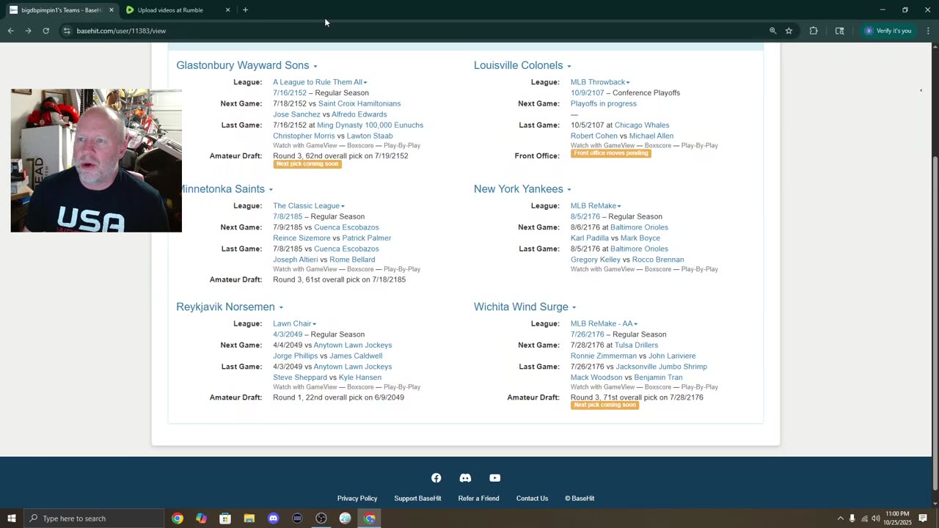Open network status icon in tray

click(864, 518)
